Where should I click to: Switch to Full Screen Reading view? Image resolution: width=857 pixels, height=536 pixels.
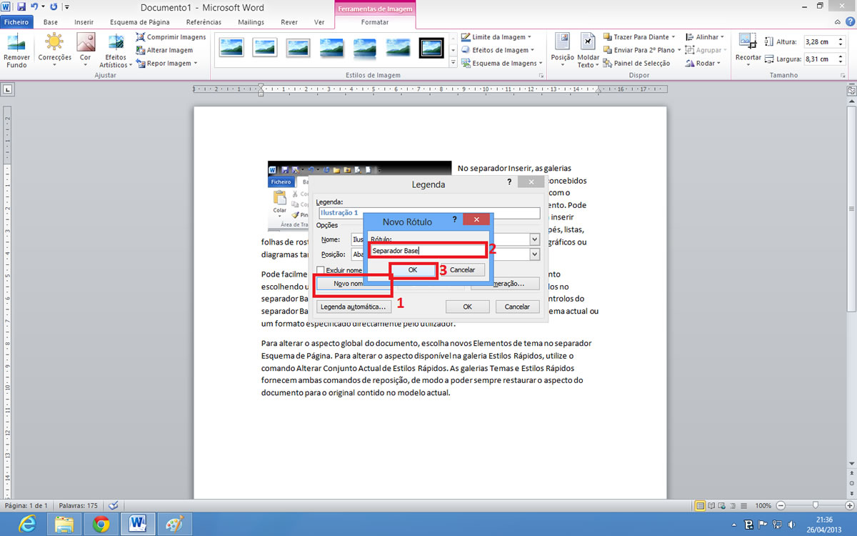[711, 505]
